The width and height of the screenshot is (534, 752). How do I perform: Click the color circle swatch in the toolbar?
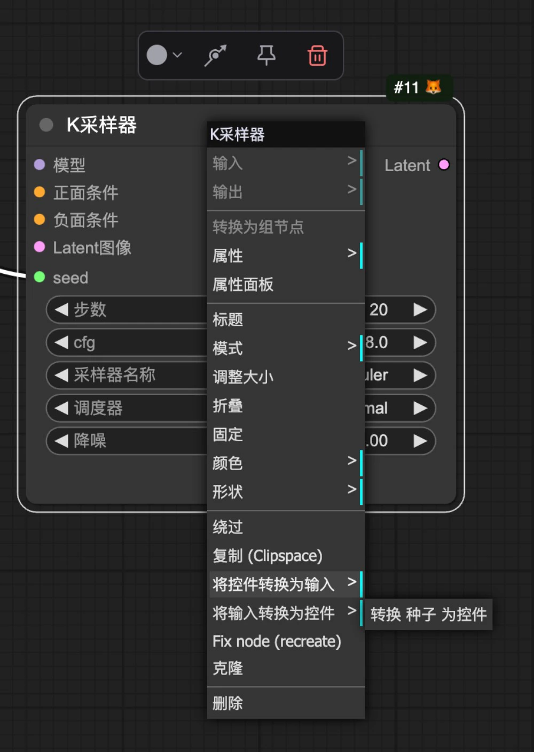(x=156, y=55)
